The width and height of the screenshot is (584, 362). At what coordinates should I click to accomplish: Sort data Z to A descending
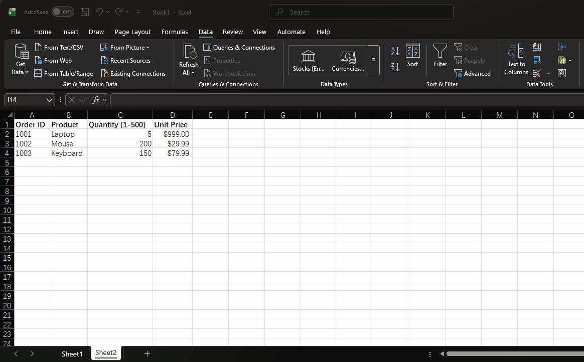click(x=394, y=67)
